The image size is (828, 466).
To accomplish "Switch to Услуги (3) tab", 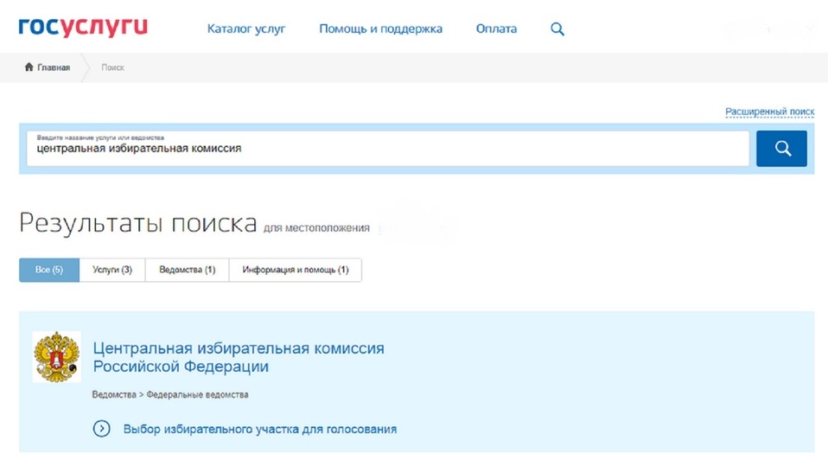I will [112, 270].
